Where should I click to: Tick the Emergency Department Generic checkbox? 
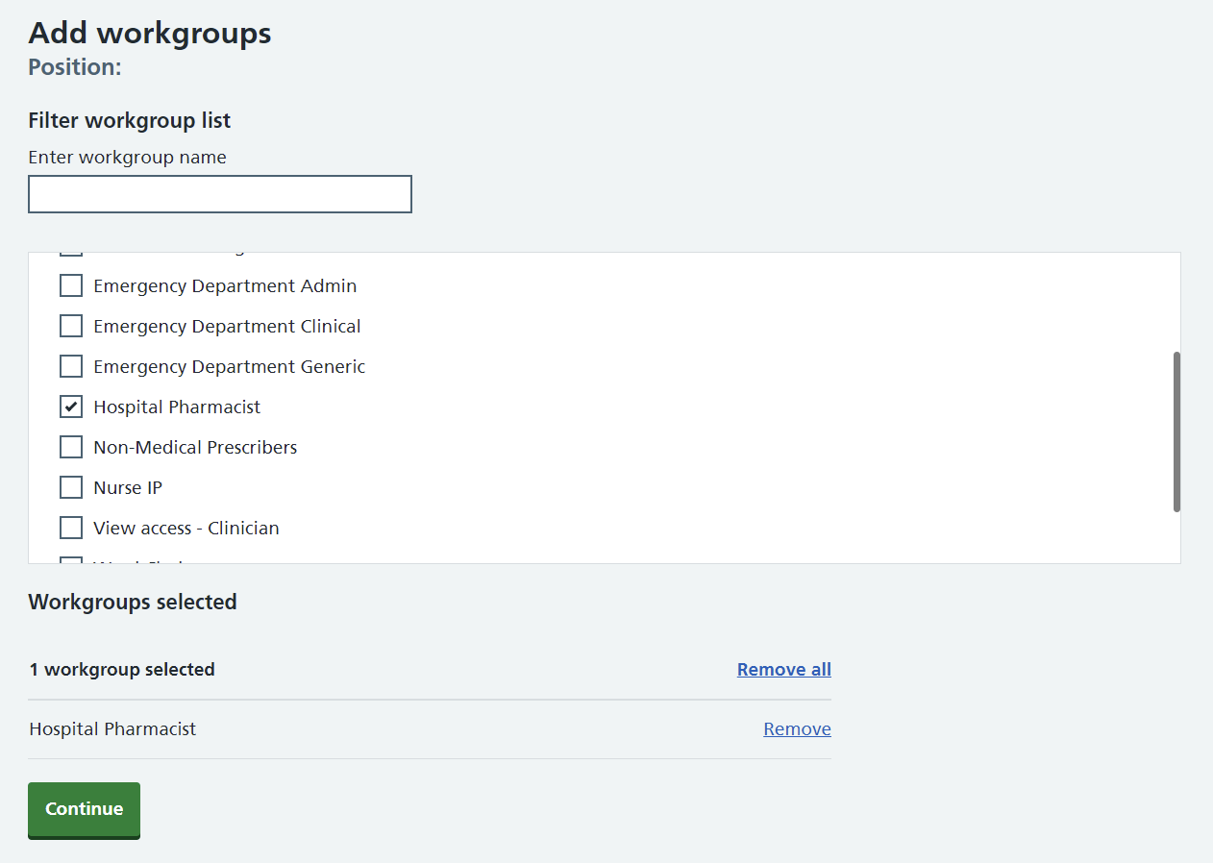[x=71, y=366]
